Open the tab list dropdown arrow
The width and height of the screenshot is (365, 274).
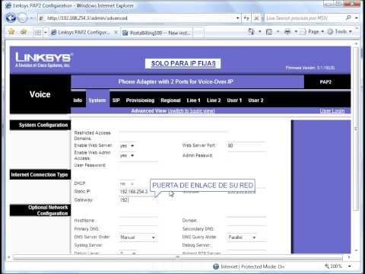[46, 33]
